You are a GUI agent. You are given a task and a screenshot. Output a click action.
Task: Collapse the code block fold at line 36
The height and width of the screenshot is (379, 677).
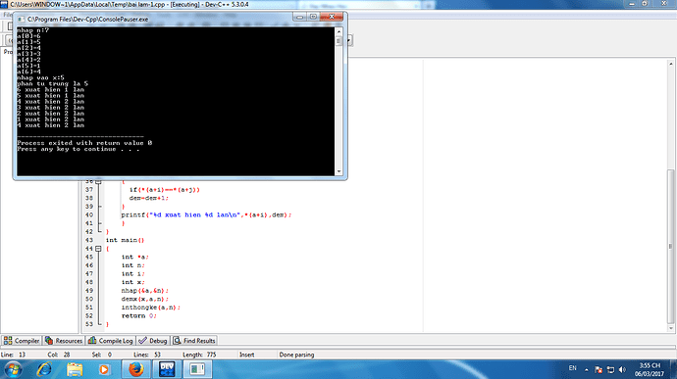(x=98, y=181)
